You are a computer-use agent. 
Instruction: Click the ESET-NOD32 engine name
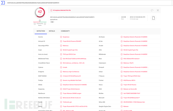pyautogui.click(x=42, y=76)
